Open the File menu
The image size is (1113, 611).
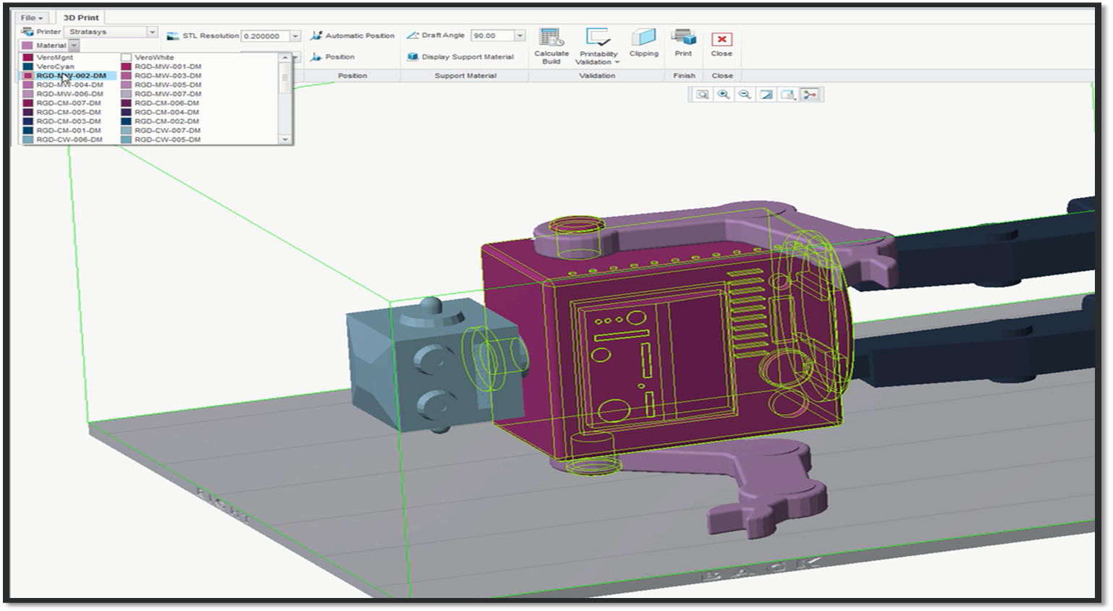[31, 17]
